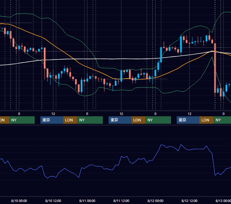Select the NY session block spanning 8/10 00:00
This screenshot has width=231, height=204.
pyautogui.click(x=22, y=120)
